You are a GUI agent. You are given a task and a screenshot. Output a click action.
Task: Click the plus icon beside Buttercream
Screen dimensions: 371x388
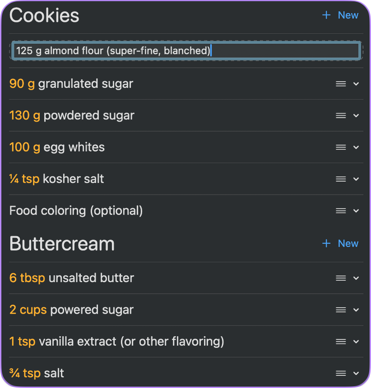tap(326, 243)
